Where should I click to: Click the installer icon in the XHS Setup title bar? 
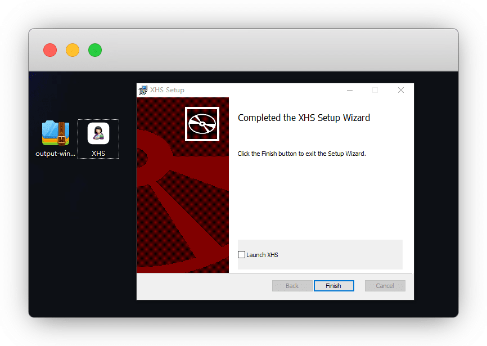(143, 90)
